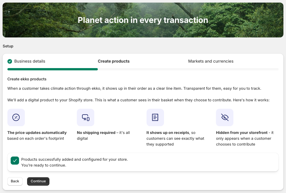Click the green success checkmark box
This screenshot has width=286, height=193.
click(x=15, y=160)
